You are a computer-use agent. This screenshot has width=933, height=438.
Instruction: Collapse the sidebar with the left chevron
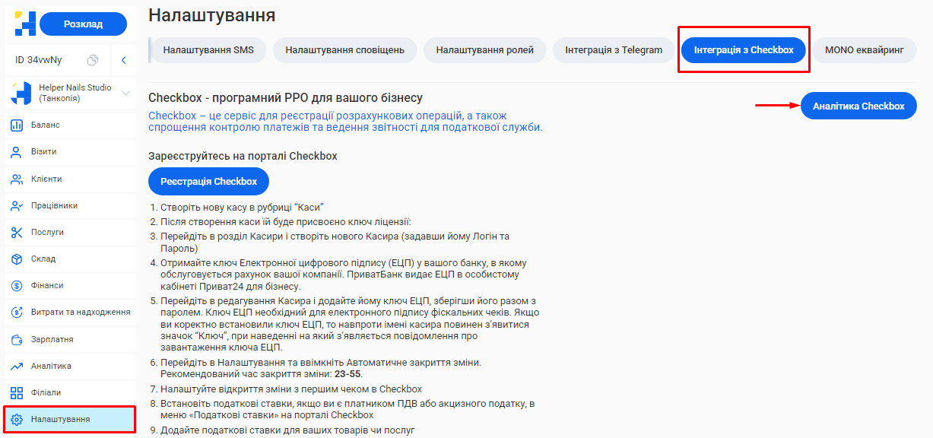pyautogui.click(x=124, y=60)
